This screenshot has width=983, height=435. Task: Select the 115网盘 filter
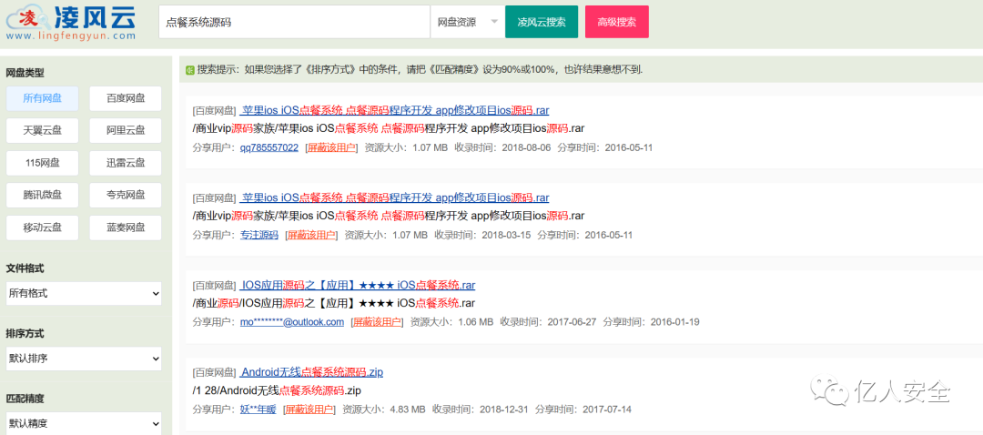coord(43,163)
